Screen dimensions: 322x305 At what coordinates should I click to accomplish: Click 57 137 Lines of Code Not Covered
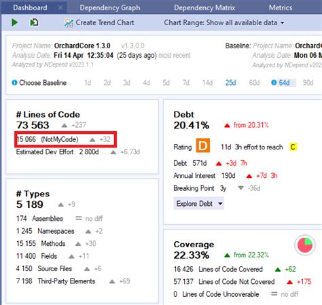coord(224,281)
